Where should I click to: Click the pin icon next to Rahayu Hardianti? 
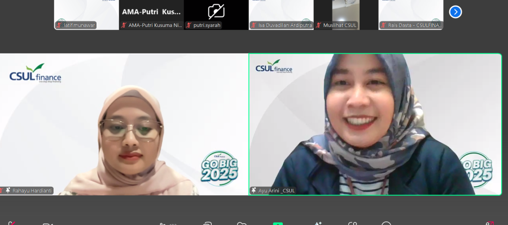pyautogui.click(x=8, y=191)
